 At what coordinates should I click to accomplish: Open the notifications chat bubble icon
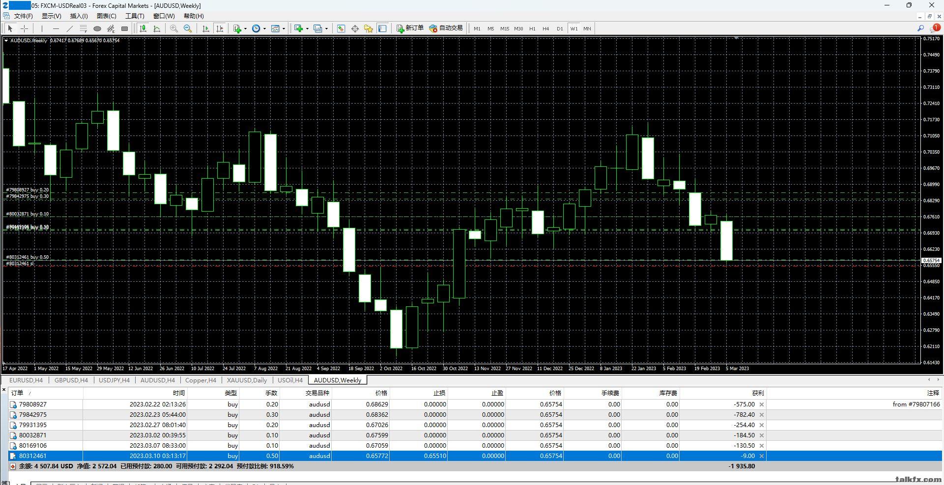(934, 28)
